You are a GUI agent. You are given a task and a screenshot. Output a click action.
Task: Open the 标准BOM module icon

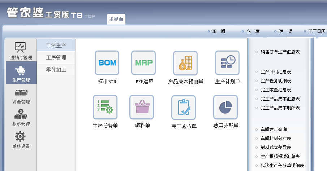(107, 63)
